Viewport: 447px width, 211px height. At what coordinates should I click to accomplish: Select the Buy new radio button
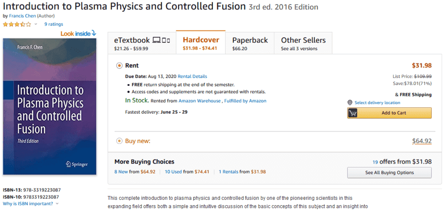pos(119,141)
